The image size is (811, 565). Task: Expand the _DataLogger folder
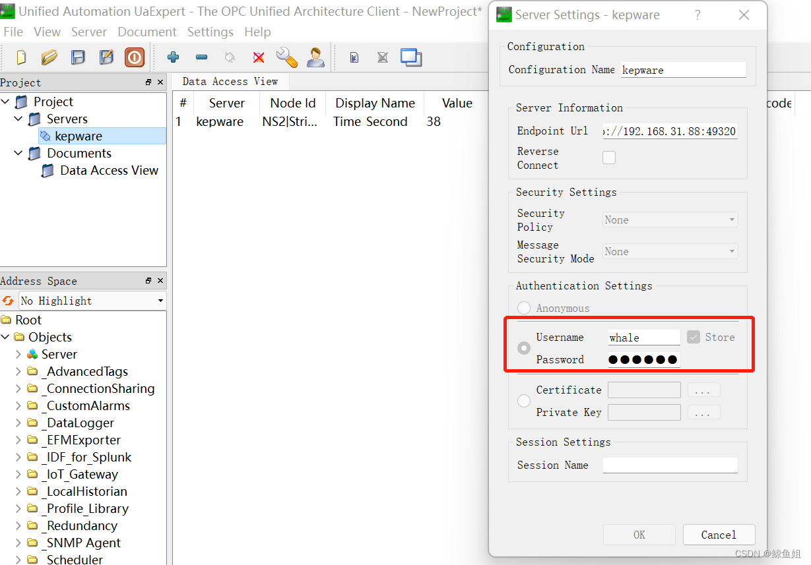pyautogui.click(x=18, y=423)
